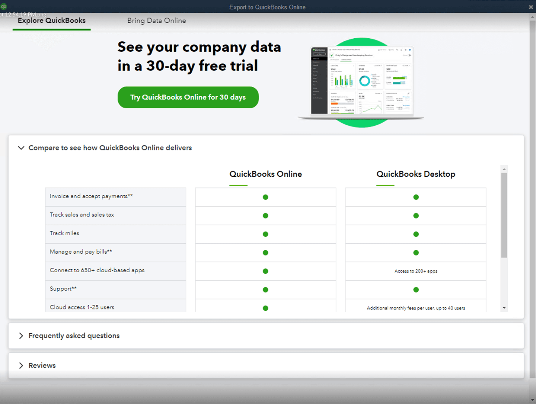The image size is (536, 404).
Task: Click 'Cloud access 1-25 users' row
Action: [x=116, y=306]
